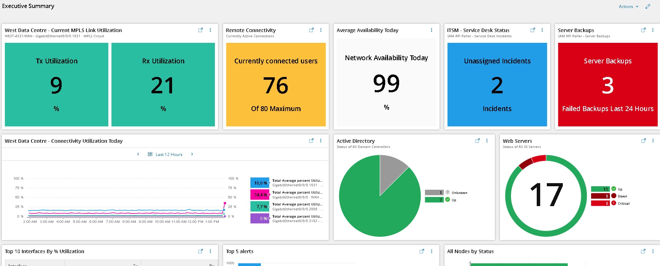Viewport: 660px width, 266px height.
Task: Open MPLS Link Utilization widget in new window
Action: [201, 30]
